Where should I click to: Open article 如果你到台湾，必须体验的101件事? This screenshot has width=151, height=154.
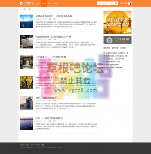click(53, 37)
